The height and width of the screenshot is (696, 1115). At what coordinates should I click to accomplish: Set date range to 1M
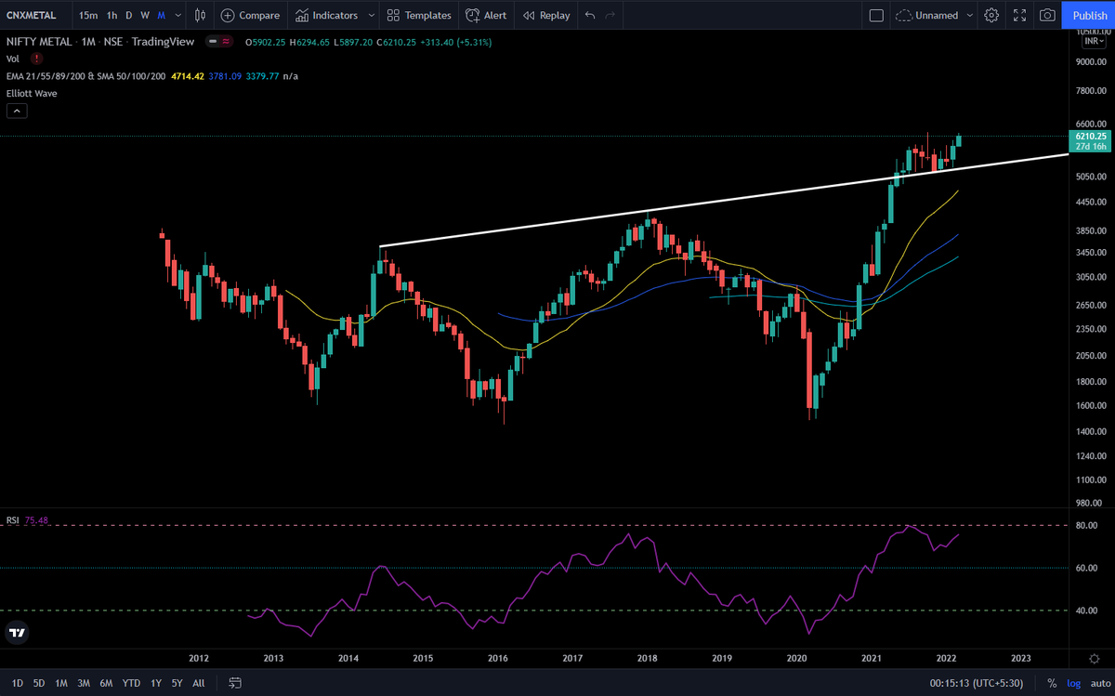point(61,683)
